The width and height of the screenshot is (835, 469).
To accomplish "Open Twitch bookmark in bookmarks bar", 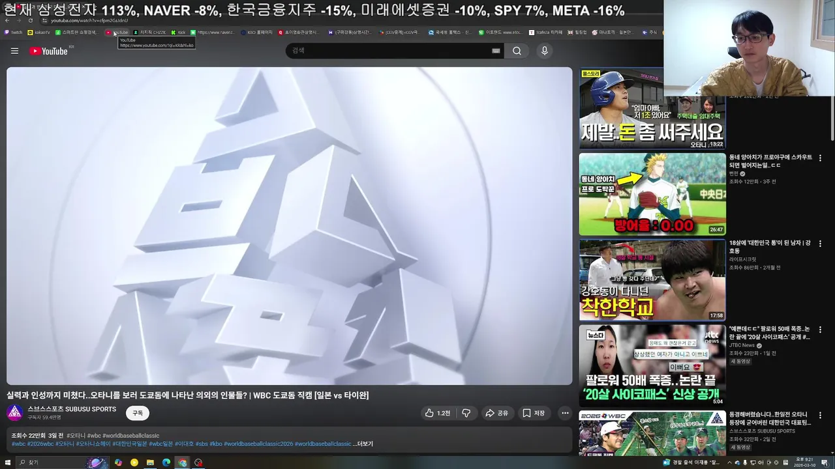I will [13, 32].
